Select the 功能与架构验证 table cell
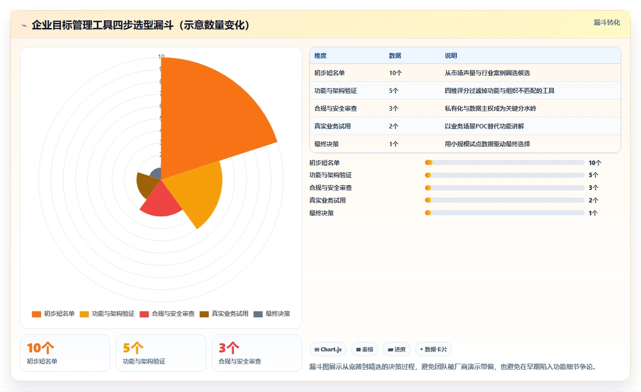This screenshot has width=641, height=392. pyautogui.click(x=335, y=91)
